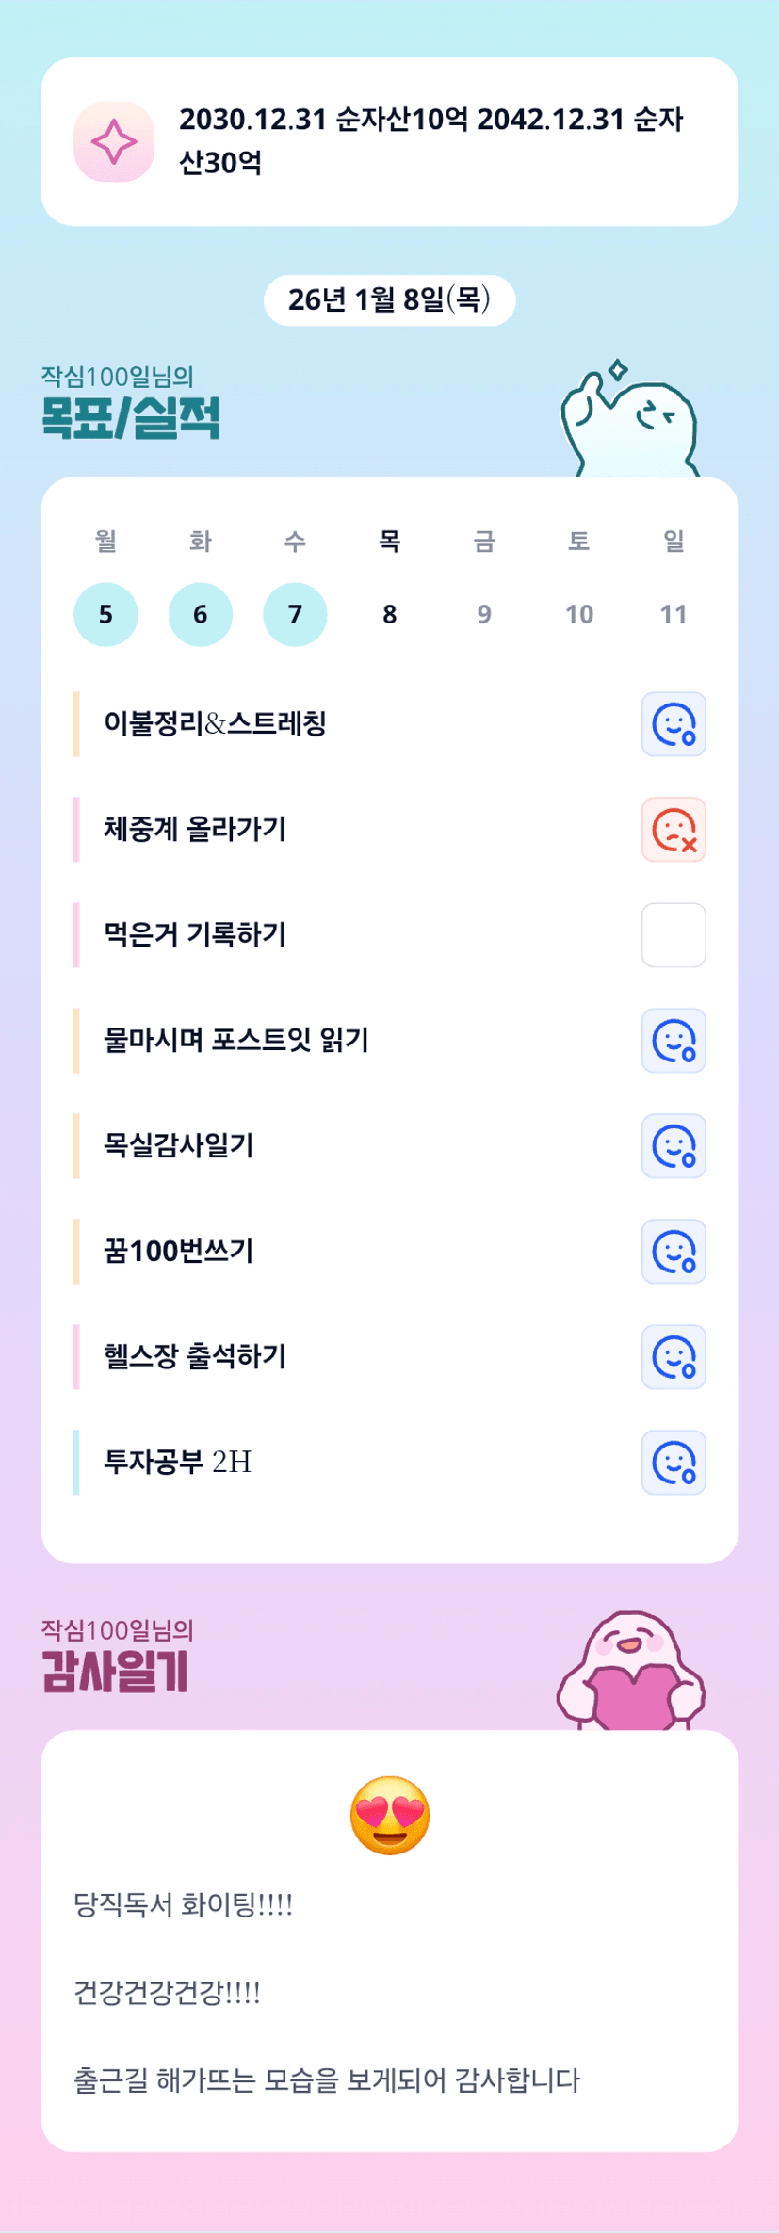Toggle smiley status for 목실감사일기
779x2233 pixels.
pyautogui.click(x=674, y=1146)
